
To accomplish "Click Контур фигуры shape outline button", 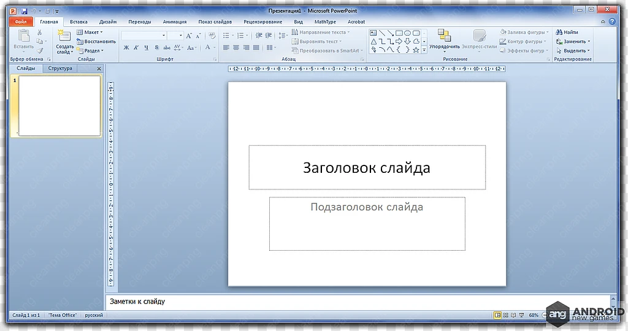I will [x=523, y=41].
